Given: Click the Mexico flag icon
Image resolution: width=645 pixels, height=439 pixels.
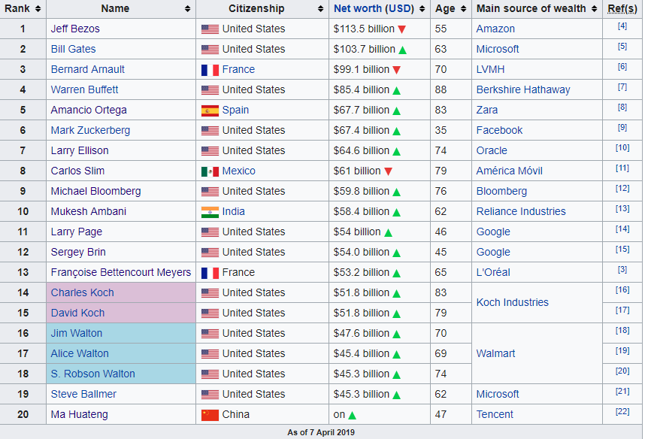Looking at the screenshot, I should point(210,171).
